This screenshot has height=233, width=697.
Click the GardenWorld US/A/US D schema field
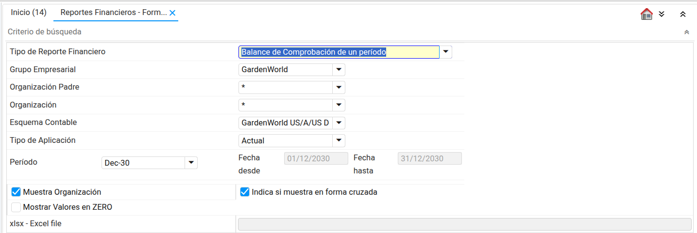pyautogui.click(x=286, y=123)
